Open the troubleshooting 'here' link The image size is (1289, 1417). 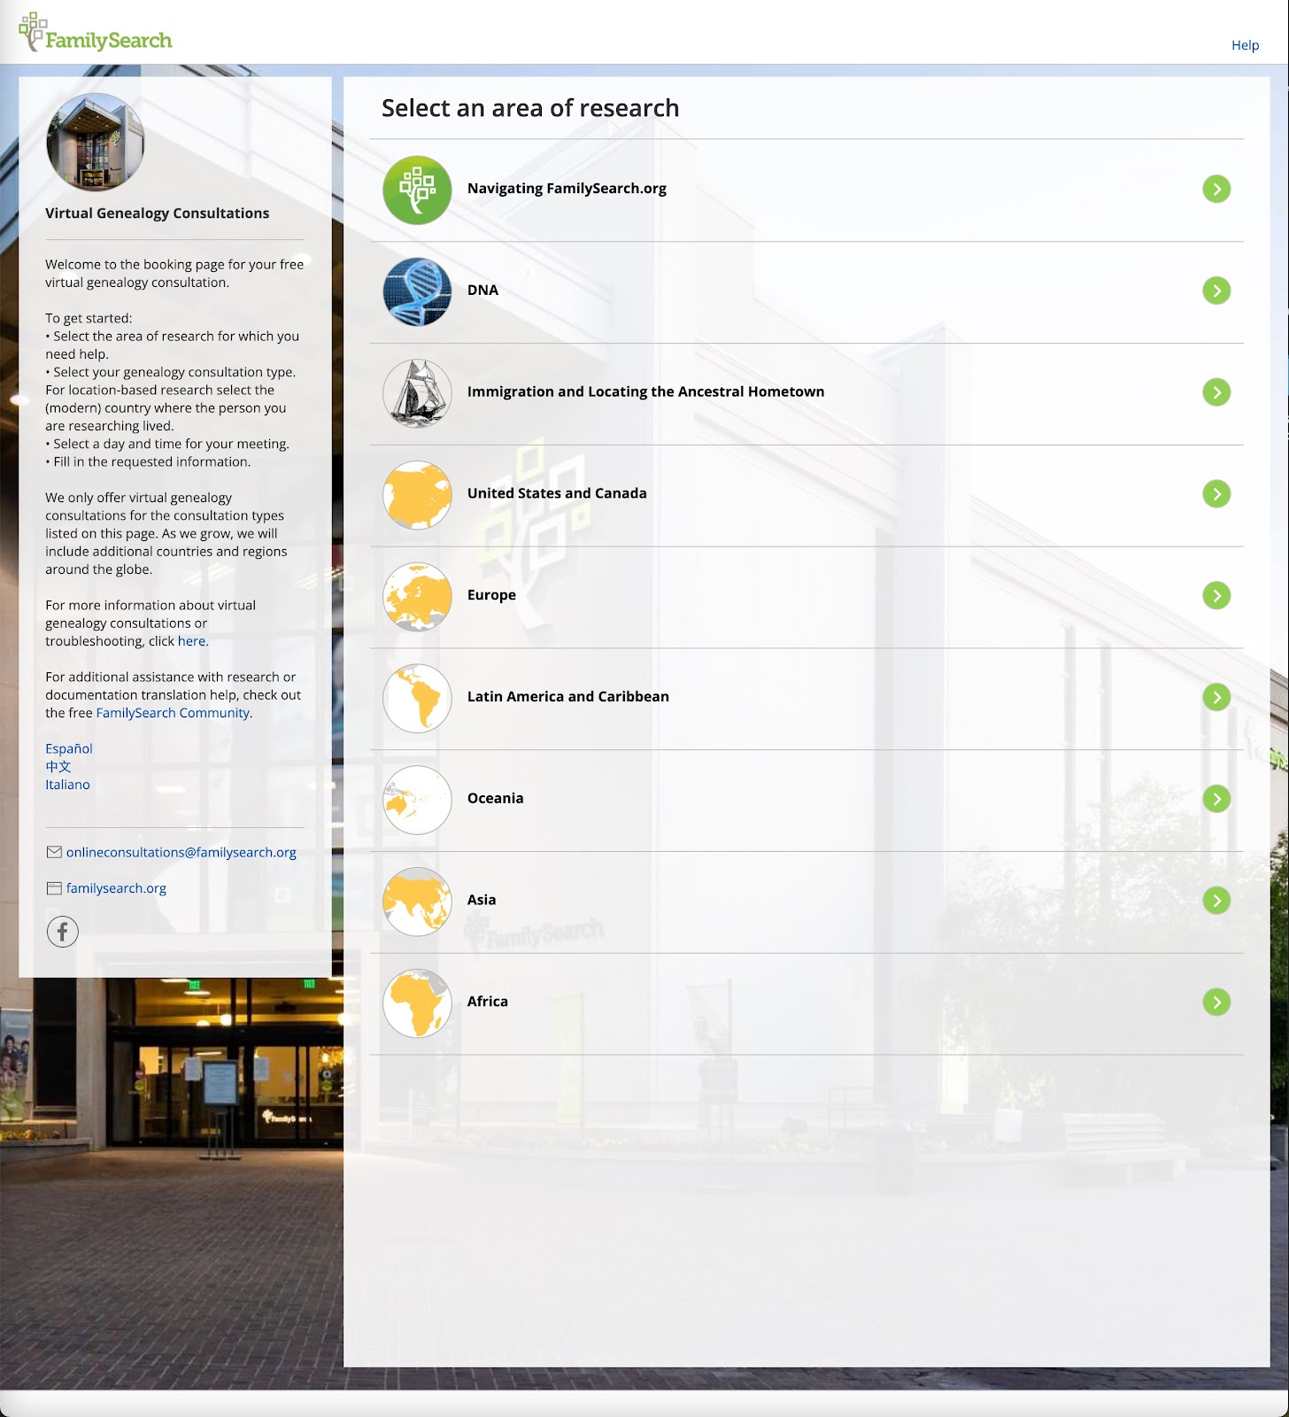(191, 641)
